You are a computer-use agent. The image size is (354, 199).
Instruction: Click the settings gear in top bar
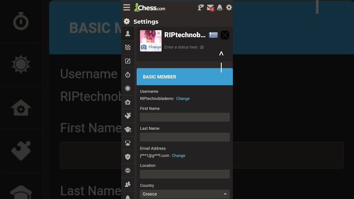coord(229,7)
